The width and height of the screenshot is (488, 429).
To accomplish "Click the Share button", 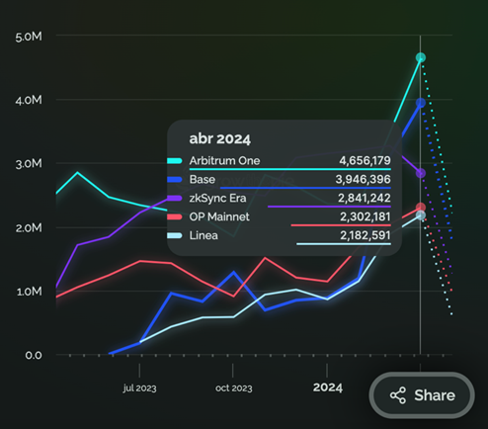I will (x=422, y=395).
